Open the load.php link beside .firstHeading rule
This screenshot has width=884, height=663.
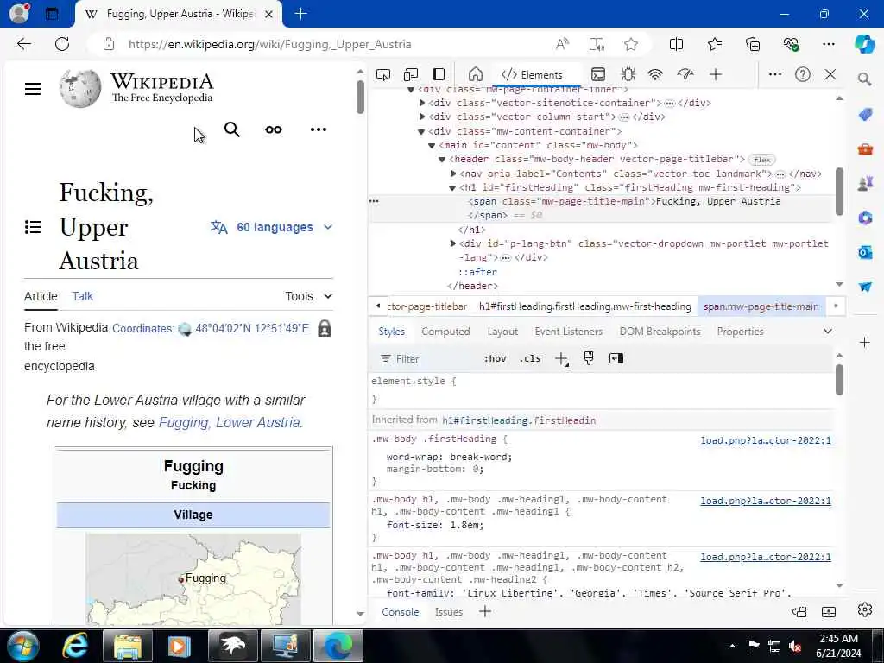tap(766, 440)
